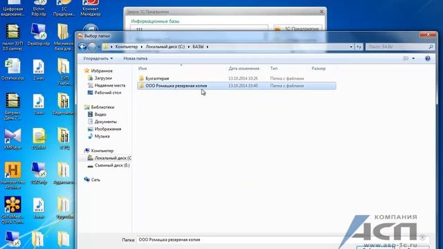
Task: Select the Масников база для folder icon
Action: (64, 37)
